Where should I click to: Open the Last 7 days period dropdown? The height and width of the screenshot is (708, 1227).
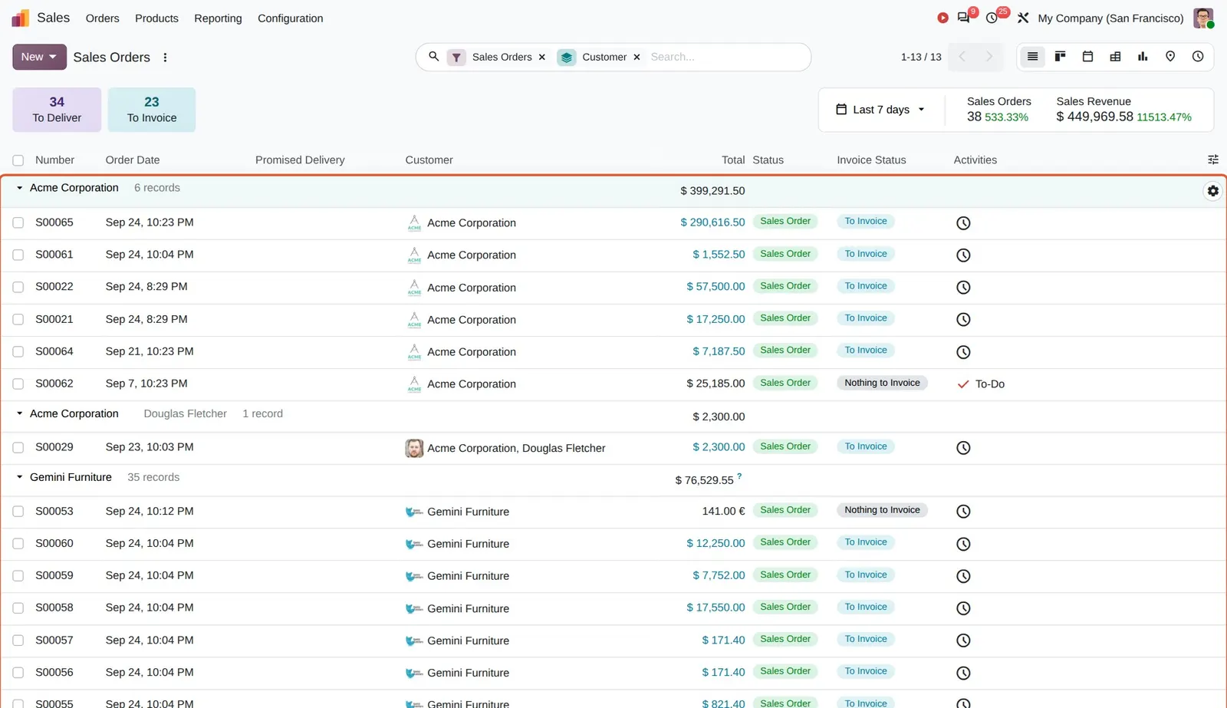[881, 110]
